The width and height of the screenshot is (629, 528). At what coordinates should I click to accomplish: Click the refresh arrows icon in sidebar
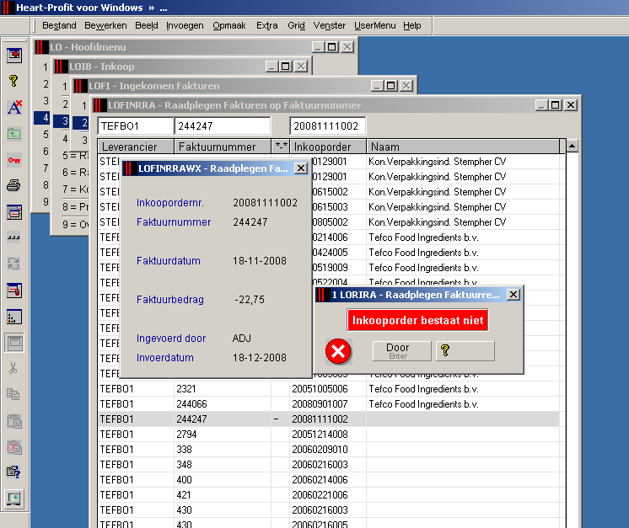tap(13, 264)
